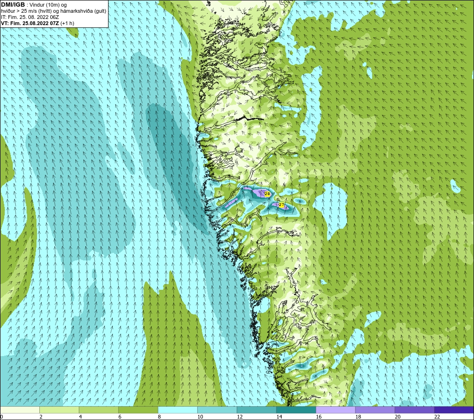Click the scale number 20
Viewport: 474px width, 420px height.
pyautogui.click(x=398, y=417)
